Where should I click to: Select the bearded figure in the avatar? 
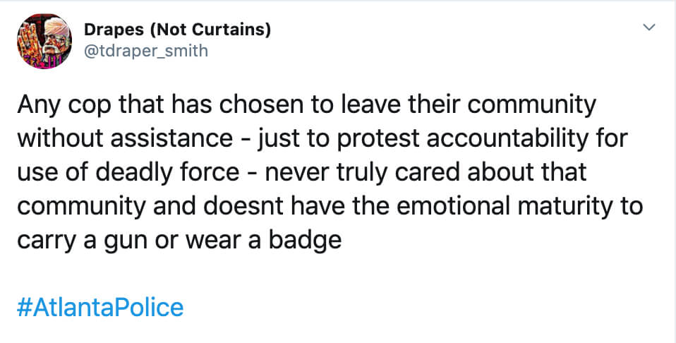(x=55, y=37)
